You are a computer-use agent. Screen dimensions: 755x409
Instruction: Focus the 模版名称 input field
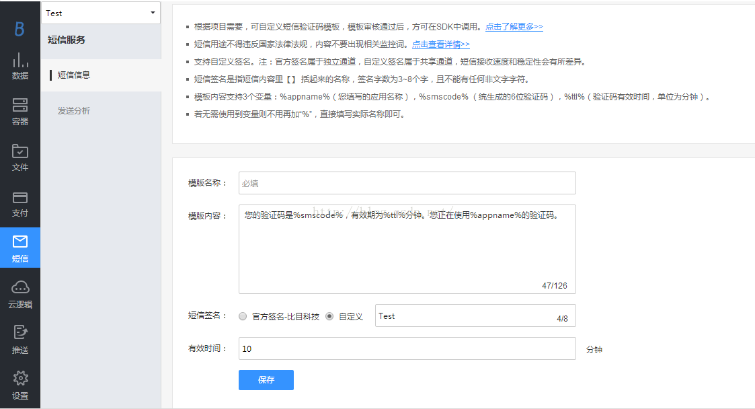point(407,183)
